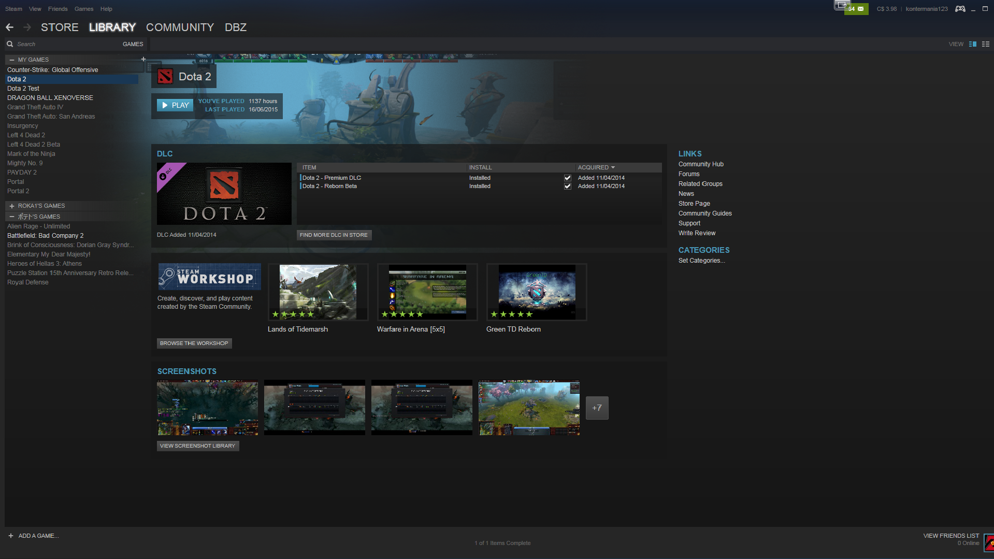Select the LIBRARY tab

pos(112,27)
